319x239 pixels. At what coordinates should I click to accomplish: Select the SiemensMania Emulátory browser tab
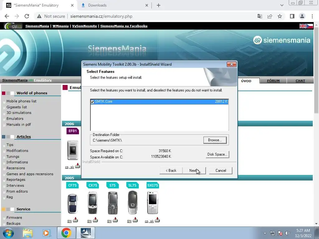pos(40,5)
